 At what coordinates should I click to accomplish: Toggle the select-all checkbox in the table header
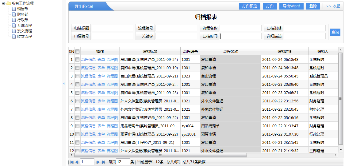tap(78, 52)
